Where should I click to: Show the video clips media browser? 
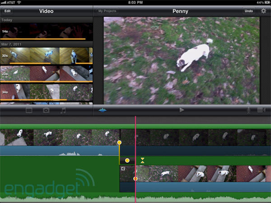29,110
